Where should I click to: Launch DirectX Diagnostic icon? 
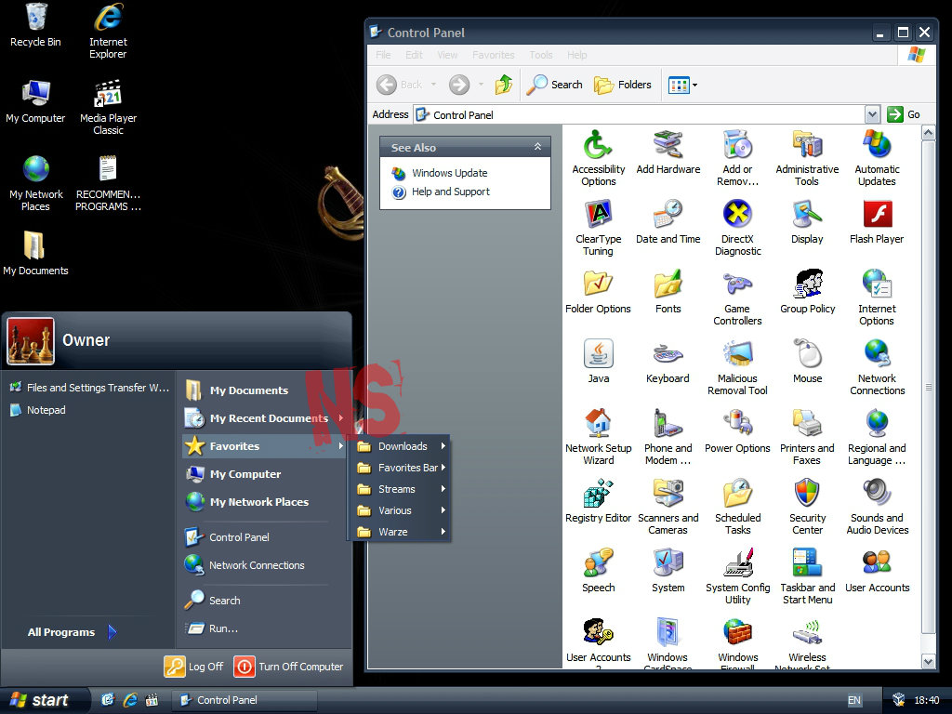coord(737,228)
